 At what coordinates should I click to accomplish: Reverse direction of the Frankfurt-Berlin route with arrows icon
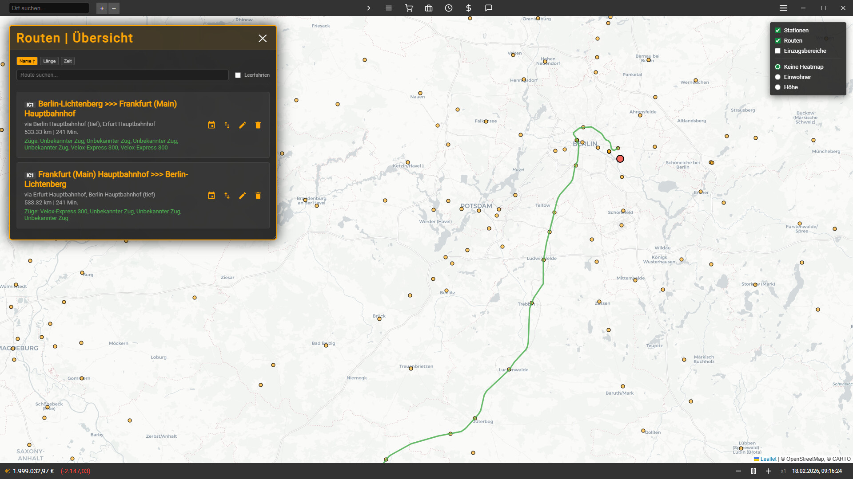pyautogui.click(x=227, y=196)
